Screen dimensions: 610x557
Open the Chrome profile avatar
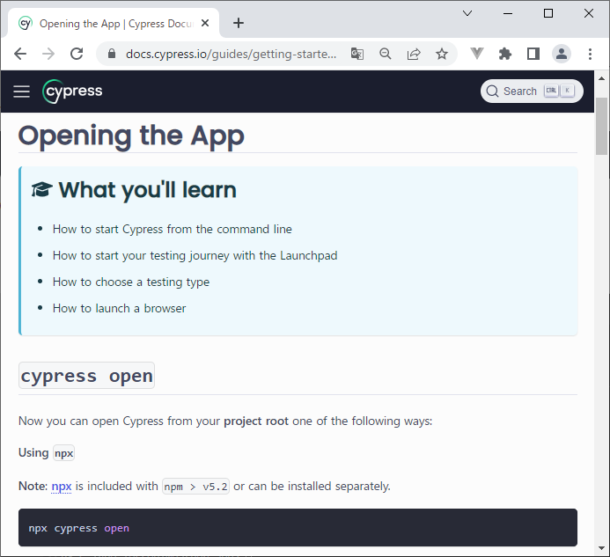click(x=562, y=54)
